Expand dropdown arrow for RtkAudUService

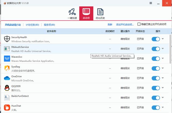click(163, 49)
